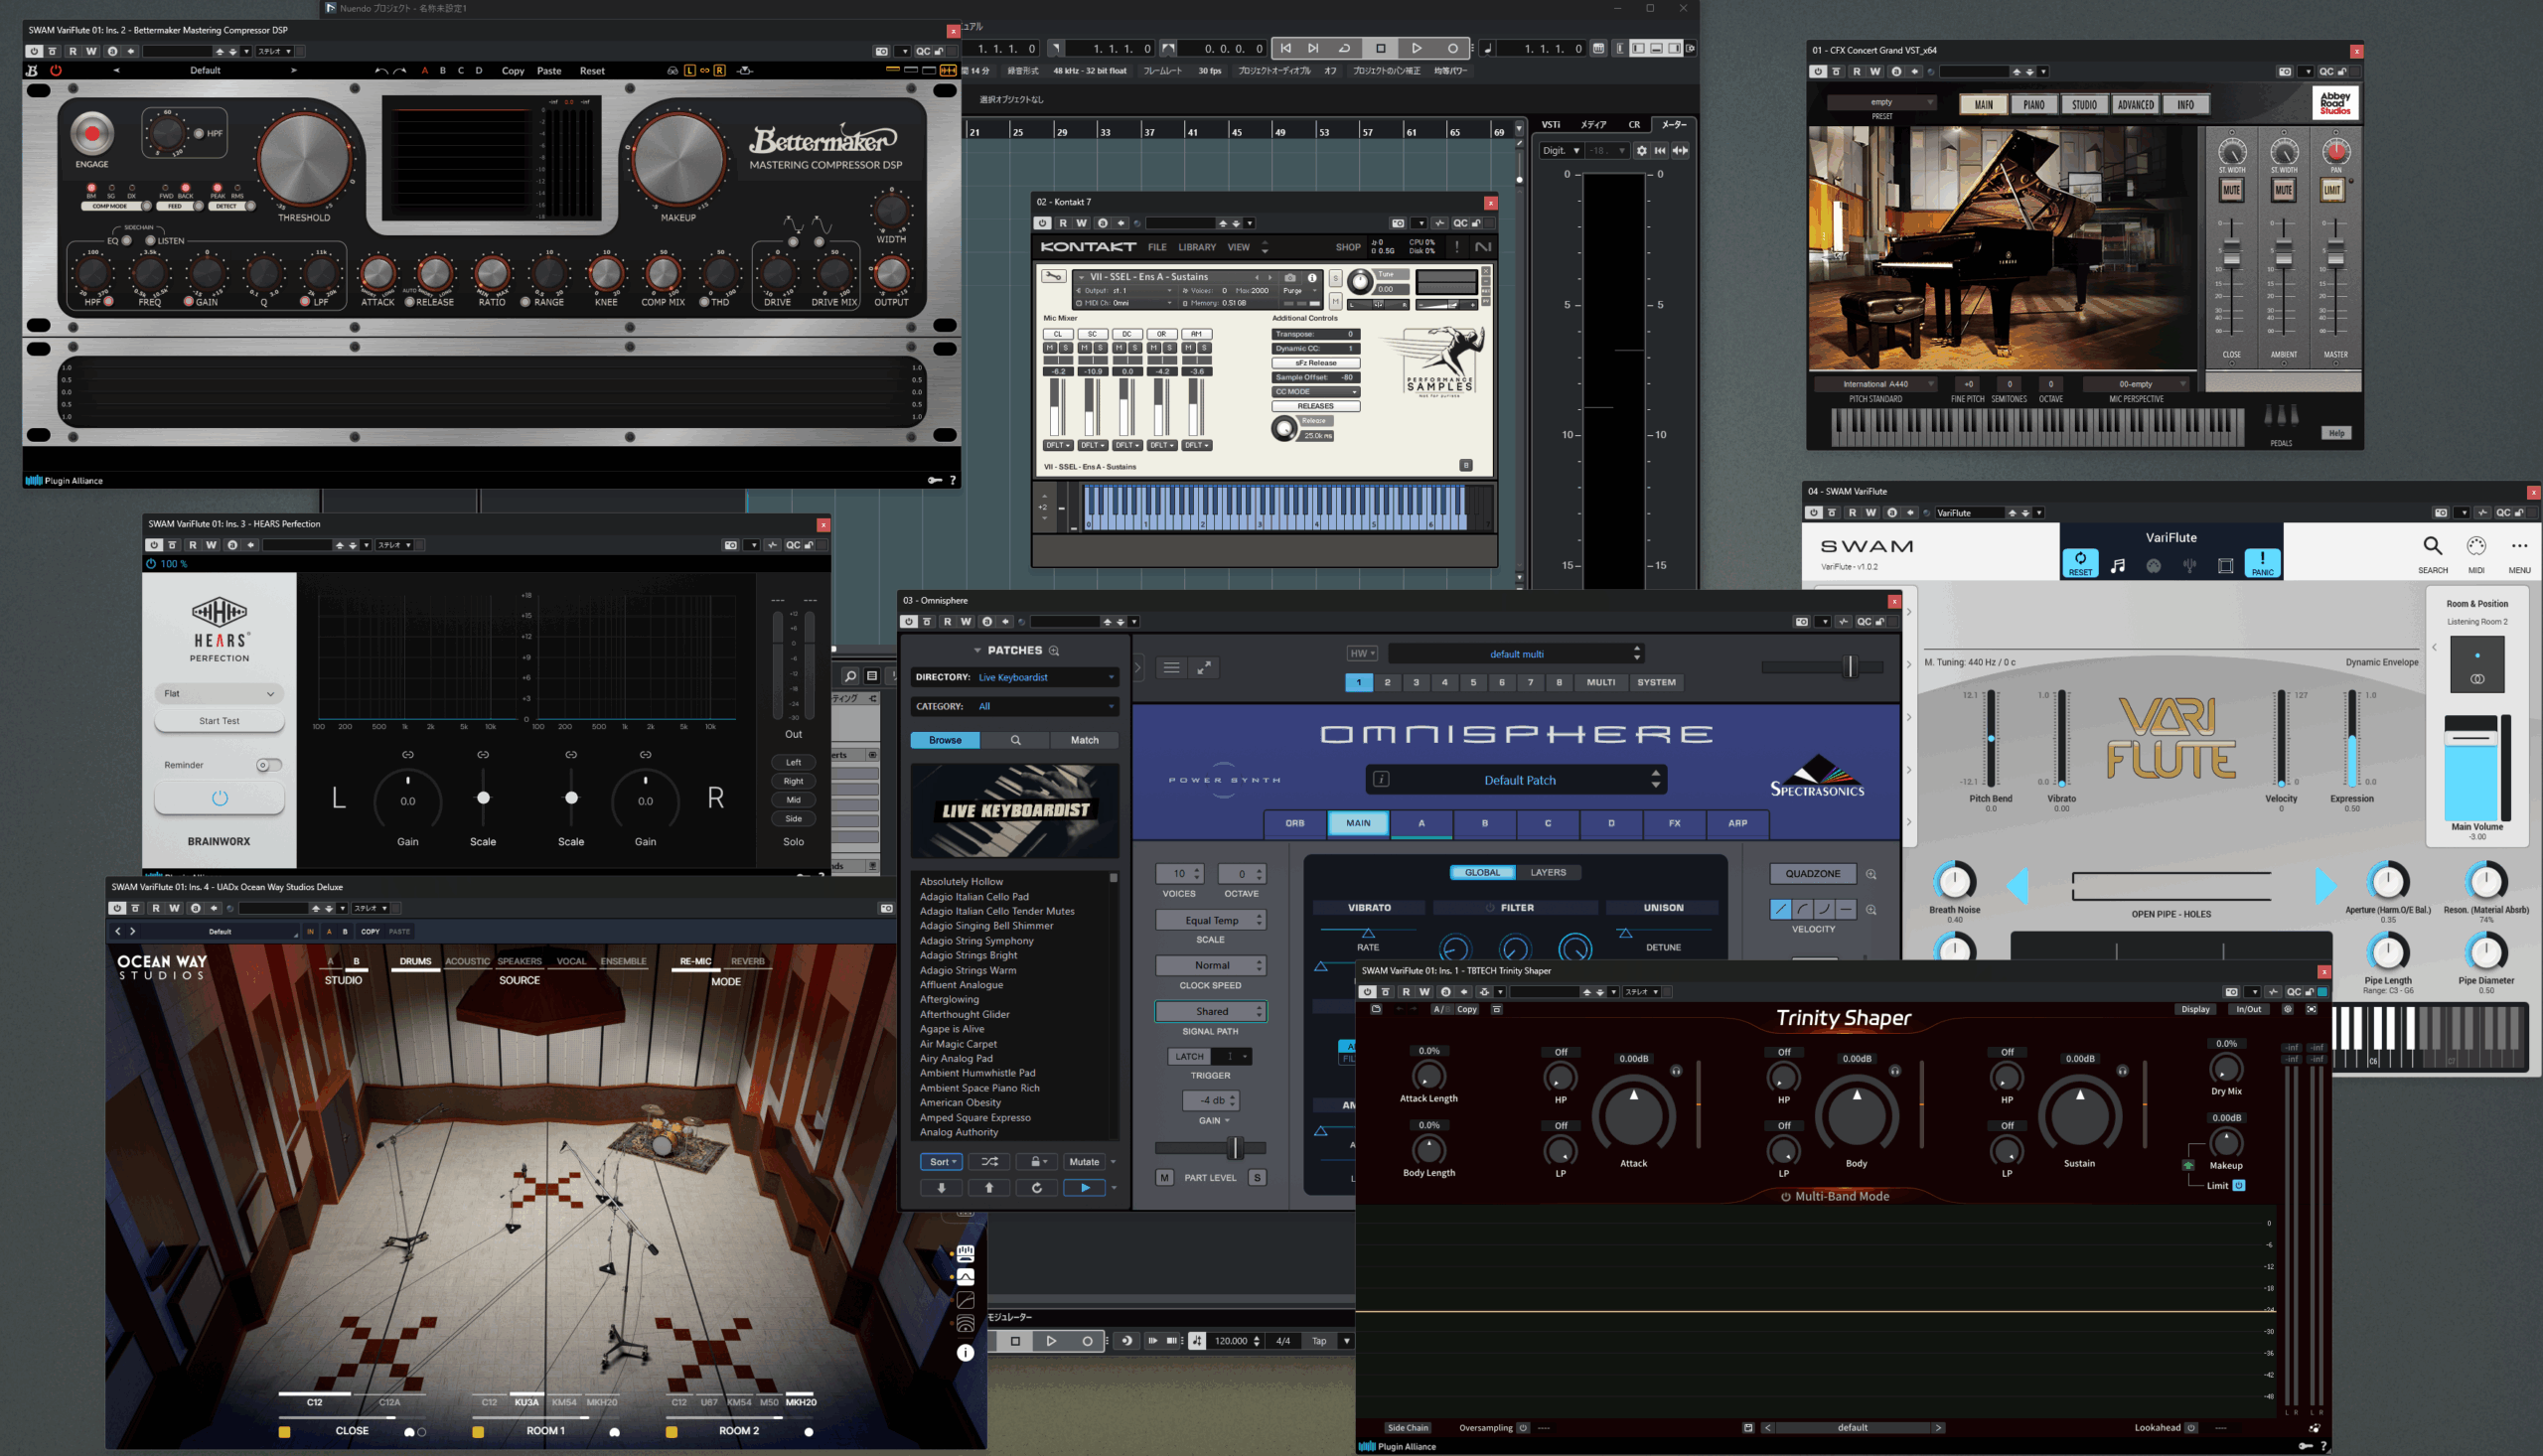The height and width of the screenshot is (1456, 2543).
Task: Toggle the HEARS Reminder switch
Action: [x=267, y=765]
